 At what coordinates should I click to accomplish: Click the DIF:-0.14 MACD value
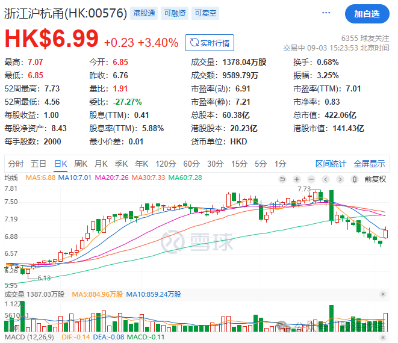[76, 337]
